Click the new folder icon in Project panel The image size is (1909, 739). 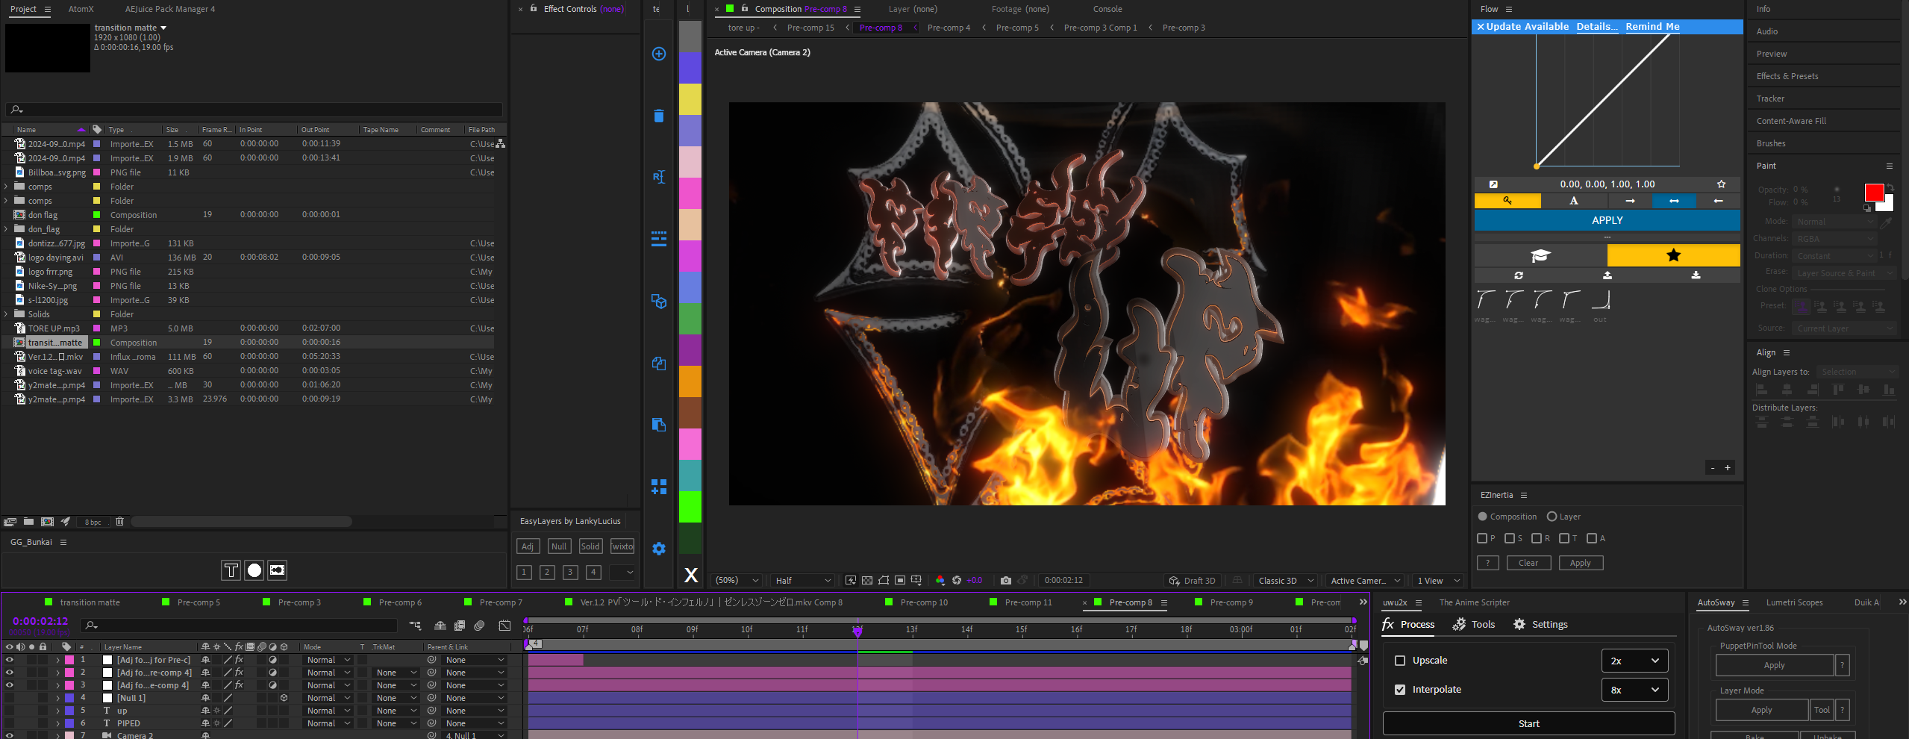click(28, 522)
